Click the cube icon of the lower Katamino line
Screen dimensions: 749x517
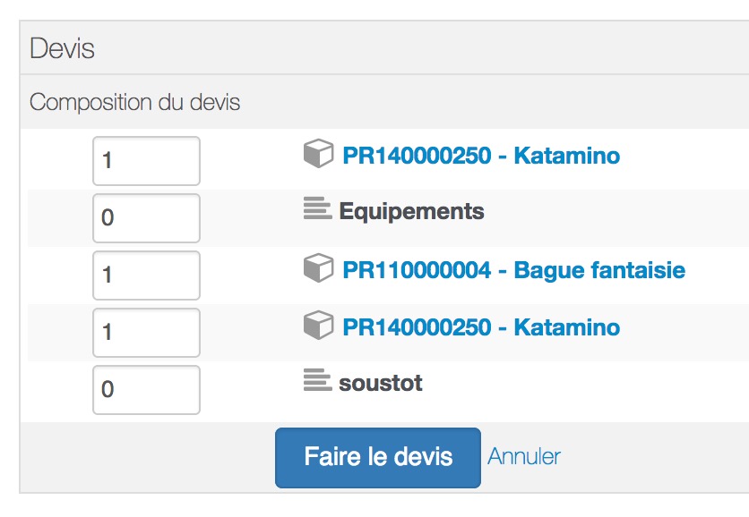(x=318, y=325)
